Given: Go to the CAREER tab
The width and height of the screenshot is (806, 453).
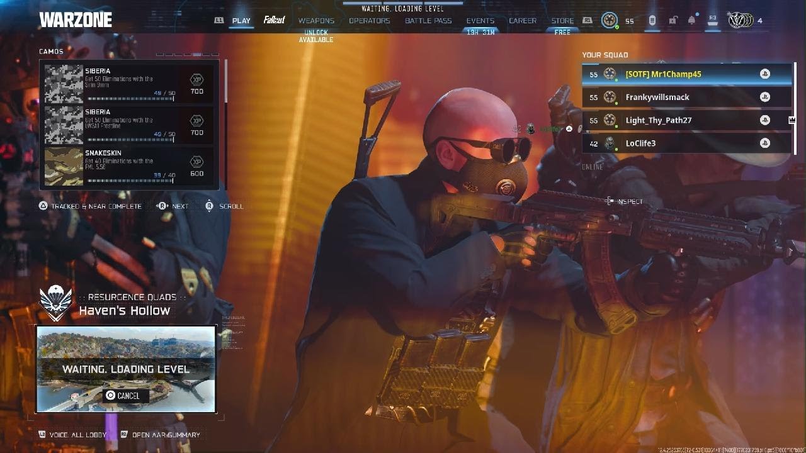Looking at the screenshot, I should [x=523, y=21].
